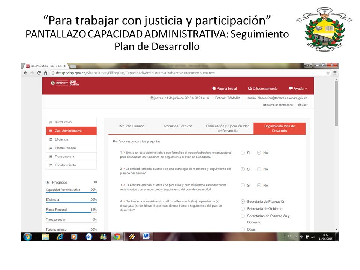Screen dimensions: 360x270
Task: Open the Diligenciamiento link
Action: [263, 88]
